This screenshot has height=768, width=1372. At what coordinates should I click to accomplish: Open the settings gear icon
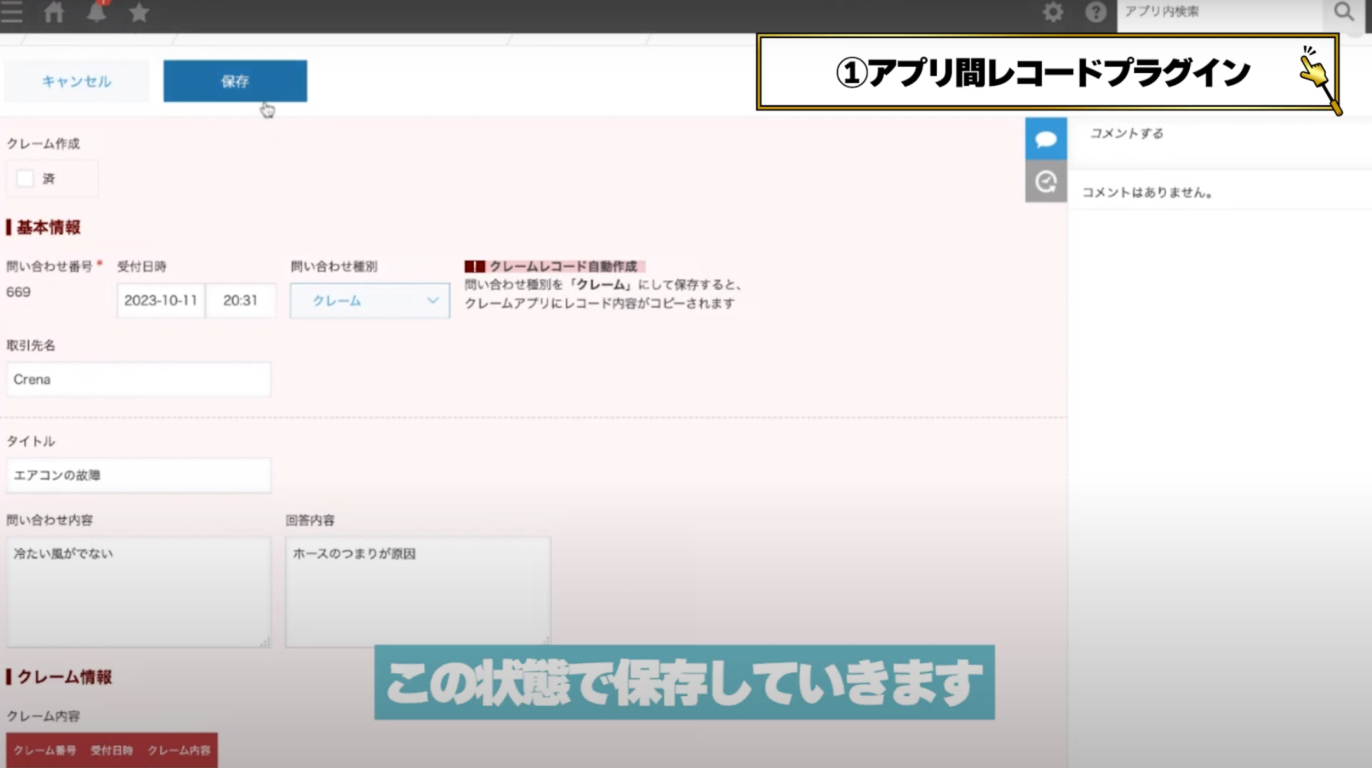pyautogui.click(x=1053, y=12)
